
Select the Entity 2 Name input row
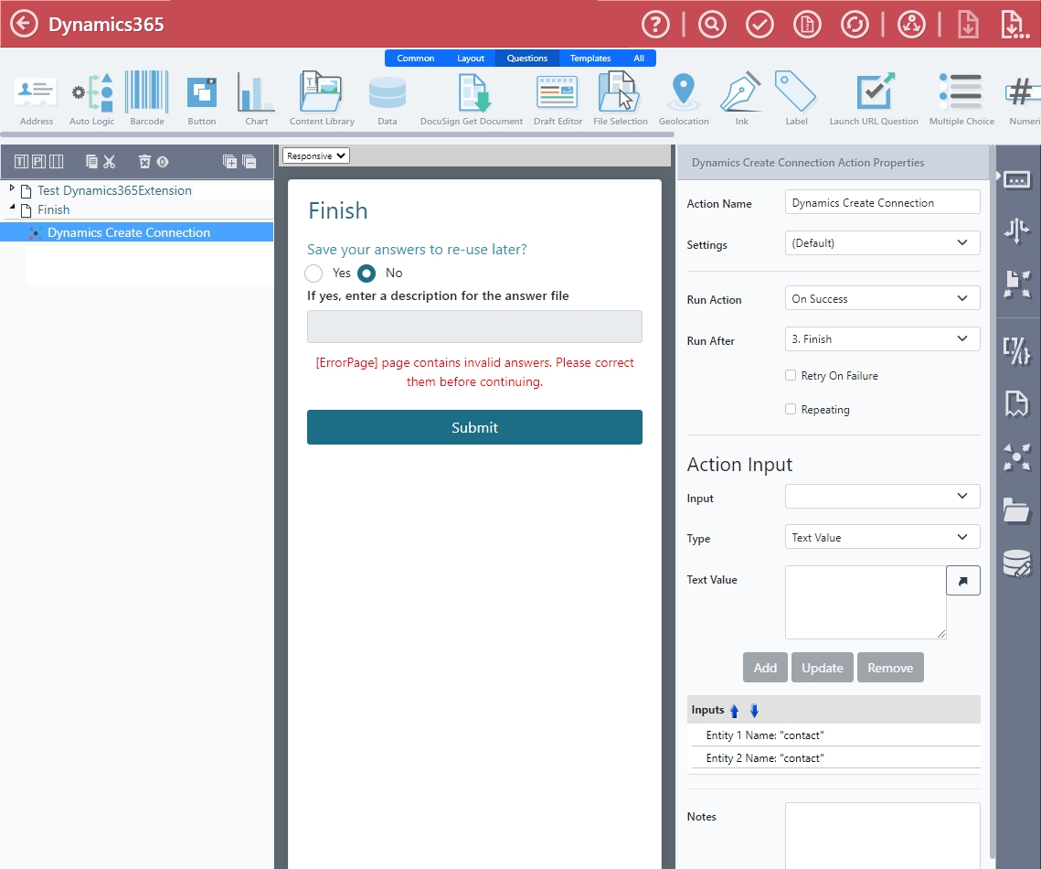pyautogui.click(x=836, y=757)
